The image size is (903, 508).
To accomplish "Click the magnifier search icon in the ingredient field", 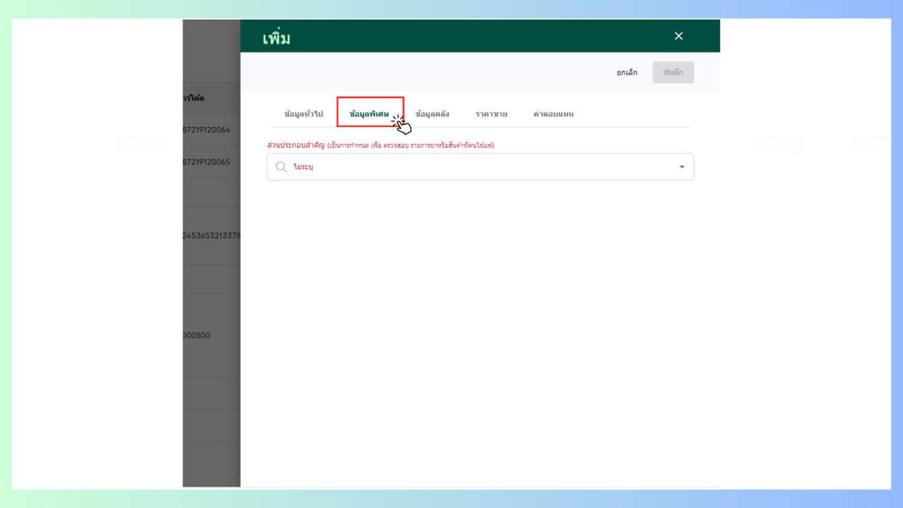I will coord(281,167).
